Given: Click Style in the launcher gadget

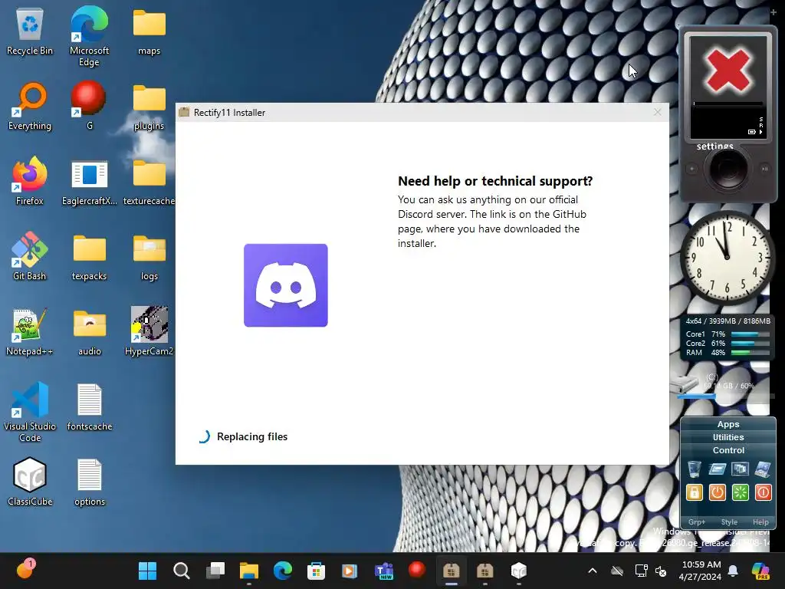Looking at the screenshot, I should [x=729, y=522].
